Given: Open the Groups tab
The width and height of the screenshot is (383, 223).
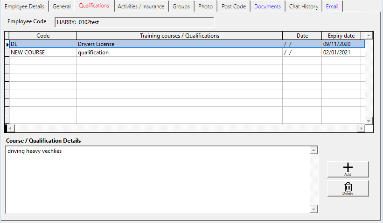Looking at the screenshot, I should [181, 7].
